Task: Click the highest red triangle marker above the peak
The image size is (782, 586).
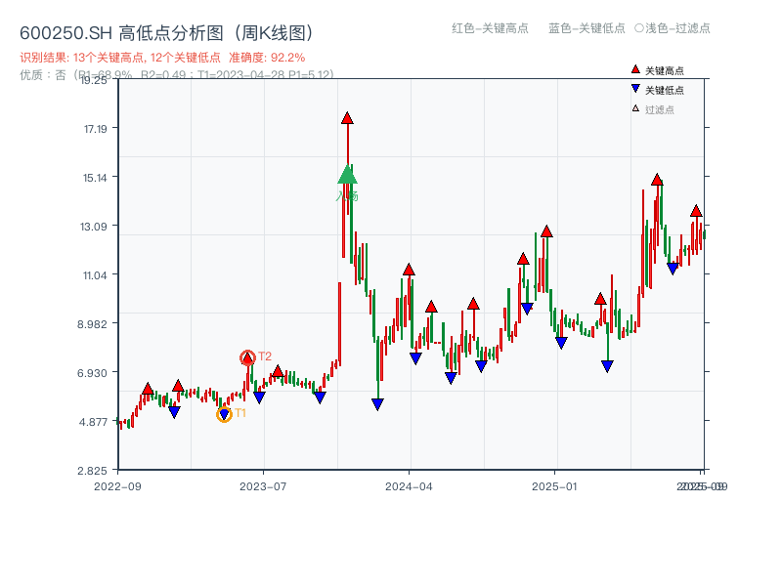Action: [347, 117]
